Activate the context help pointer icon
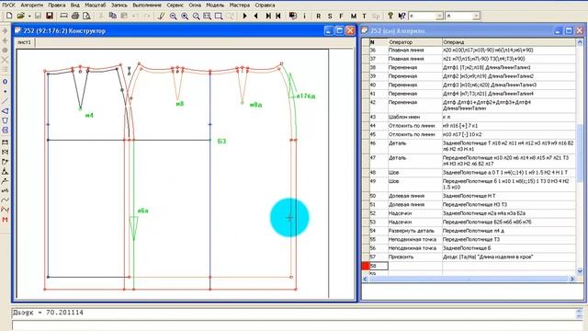This screenshot has width=588, height=331. pyautogui.click(x=401, y=16)
